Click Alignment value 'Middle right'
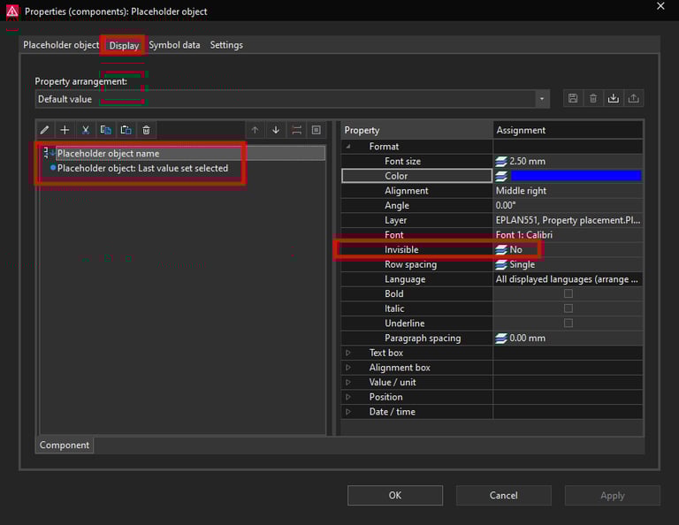Screen dimensions: 679x525 click(x=568, y=191)
